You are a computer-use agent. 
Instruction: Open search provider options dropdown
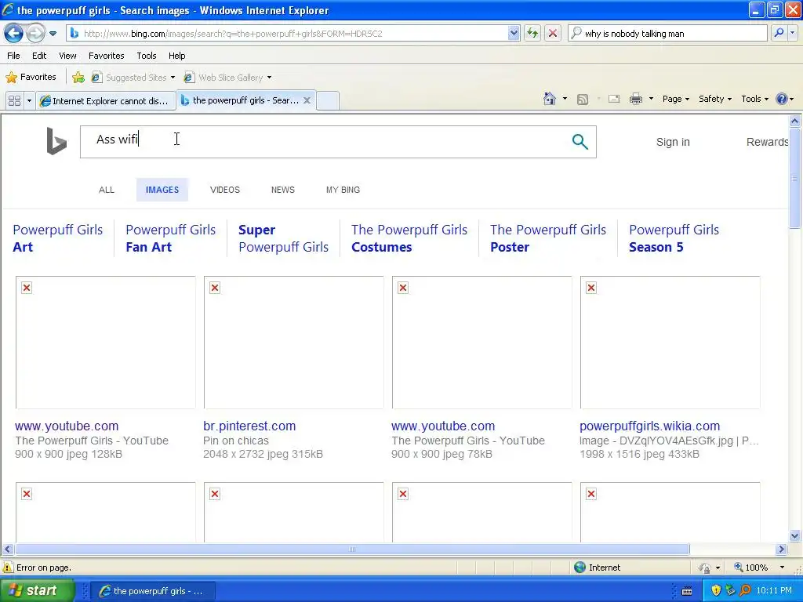pyautogui.click(x=792, y=33)
